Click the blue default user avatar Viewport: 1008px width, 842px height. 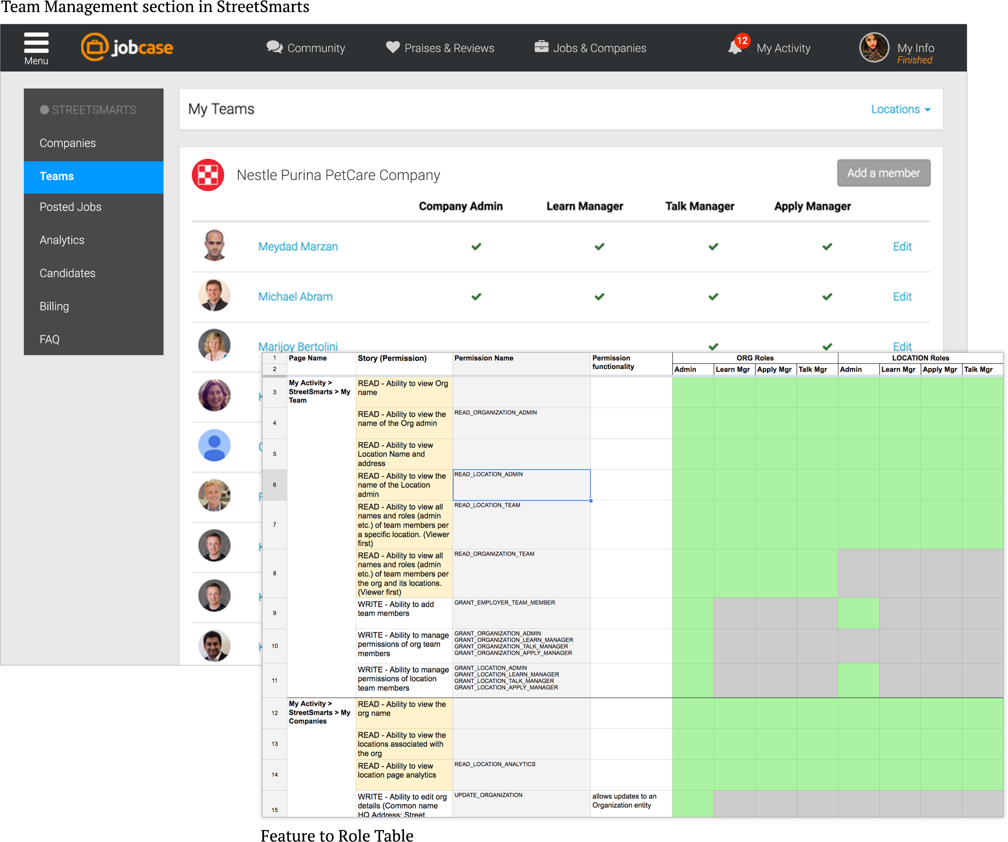coord(214,445)
